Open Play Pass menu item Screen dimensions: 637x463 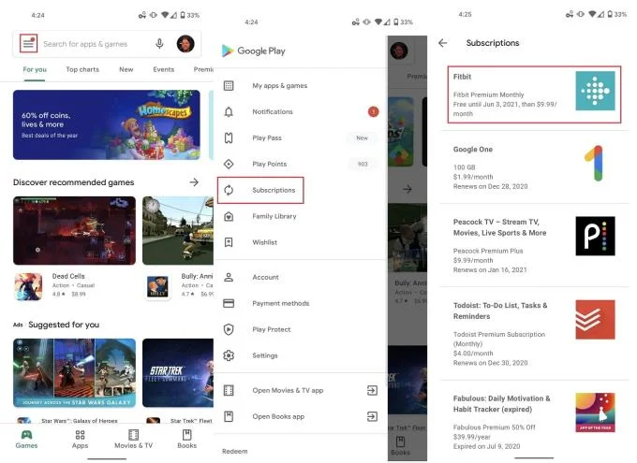(301, 138)
